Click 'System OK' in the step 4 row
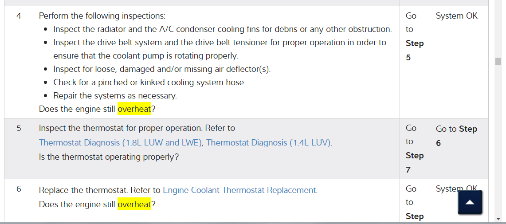Screen dimensions: 506x224 pyautogui.click(x=456, y=16)
